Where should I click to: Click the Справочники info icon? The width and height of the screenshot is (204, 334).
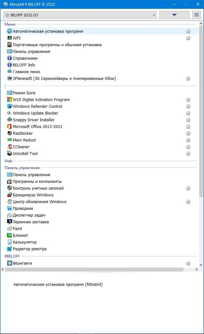9,58
